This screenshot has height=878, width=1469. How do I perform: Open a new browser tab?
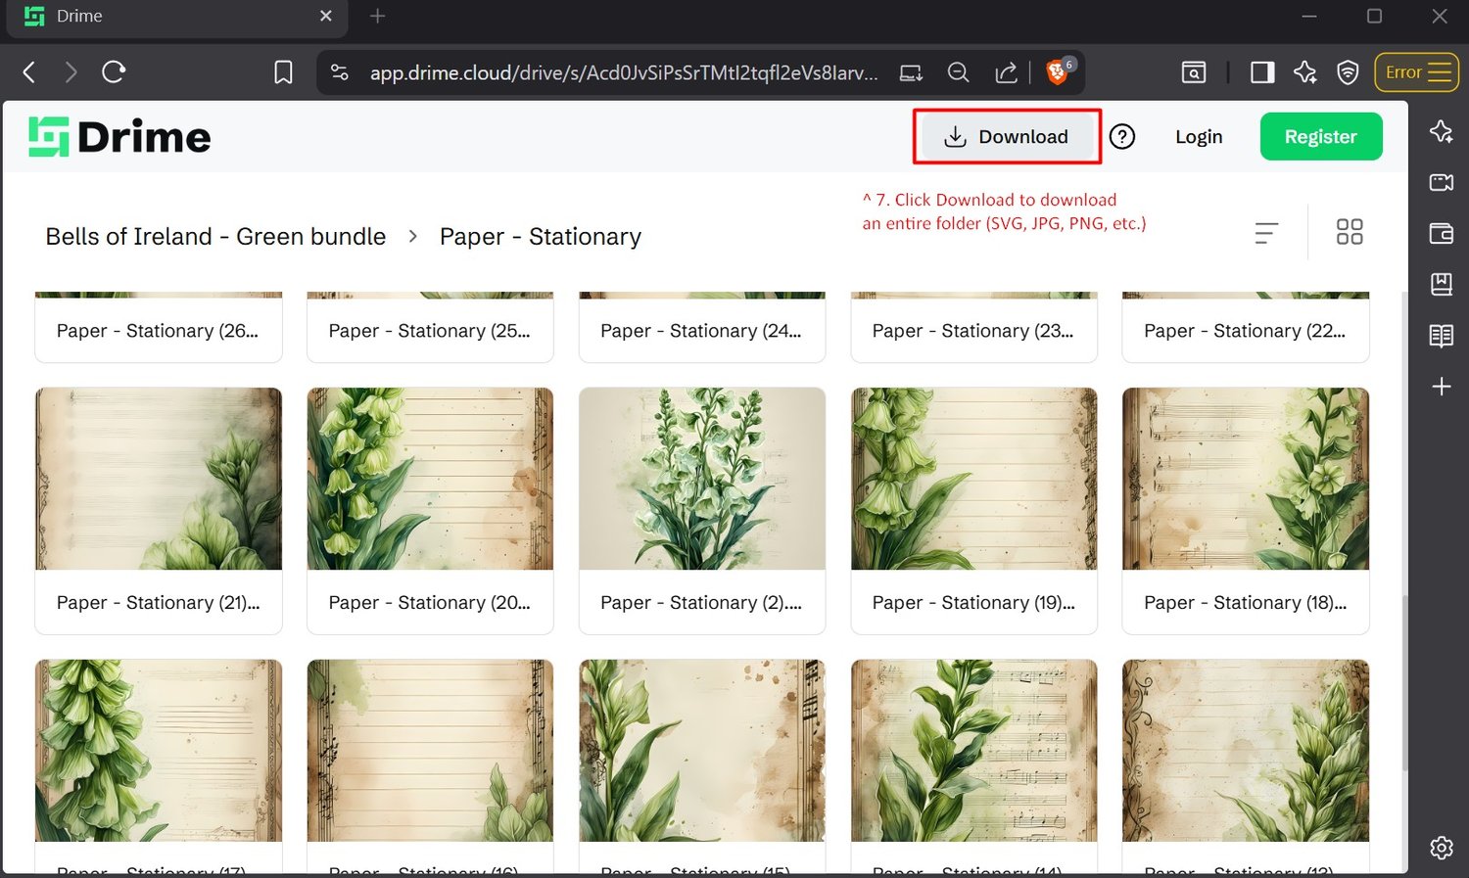point(378,16)
